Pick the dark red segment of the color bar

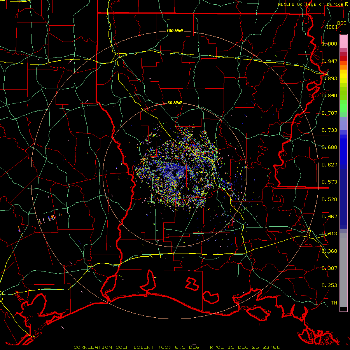coord(343,58)
